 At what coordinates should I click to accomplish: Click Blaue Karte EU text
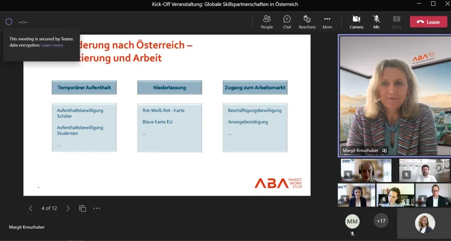point(157,122)
